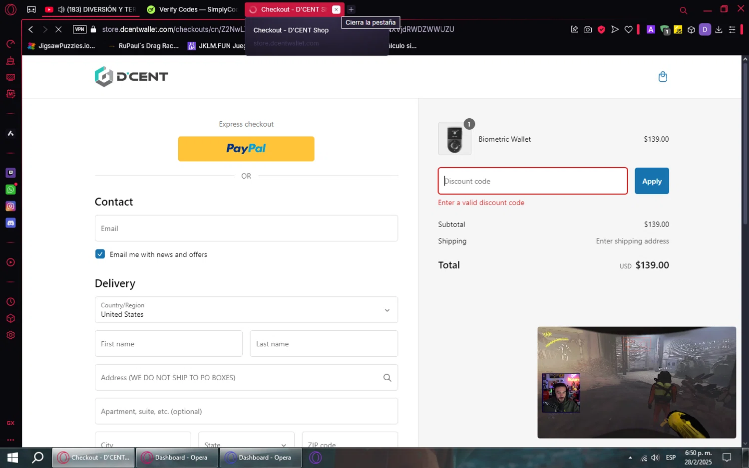
Task: Take a page snapshot with the camera icon
Action: tap(588, 29)
